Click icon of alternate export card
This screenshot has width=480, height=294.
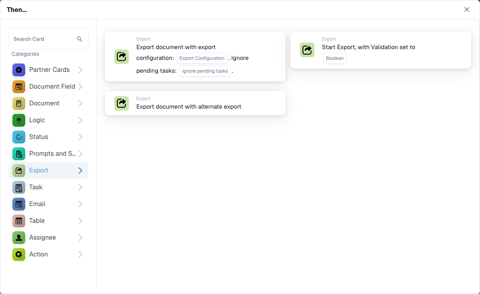point(122,103)
